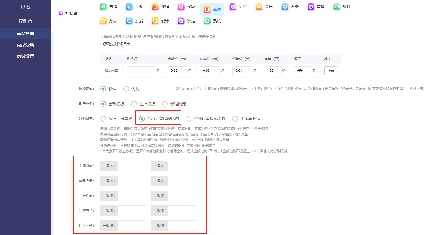Click the 系统 system module icon

pos(207,21)
